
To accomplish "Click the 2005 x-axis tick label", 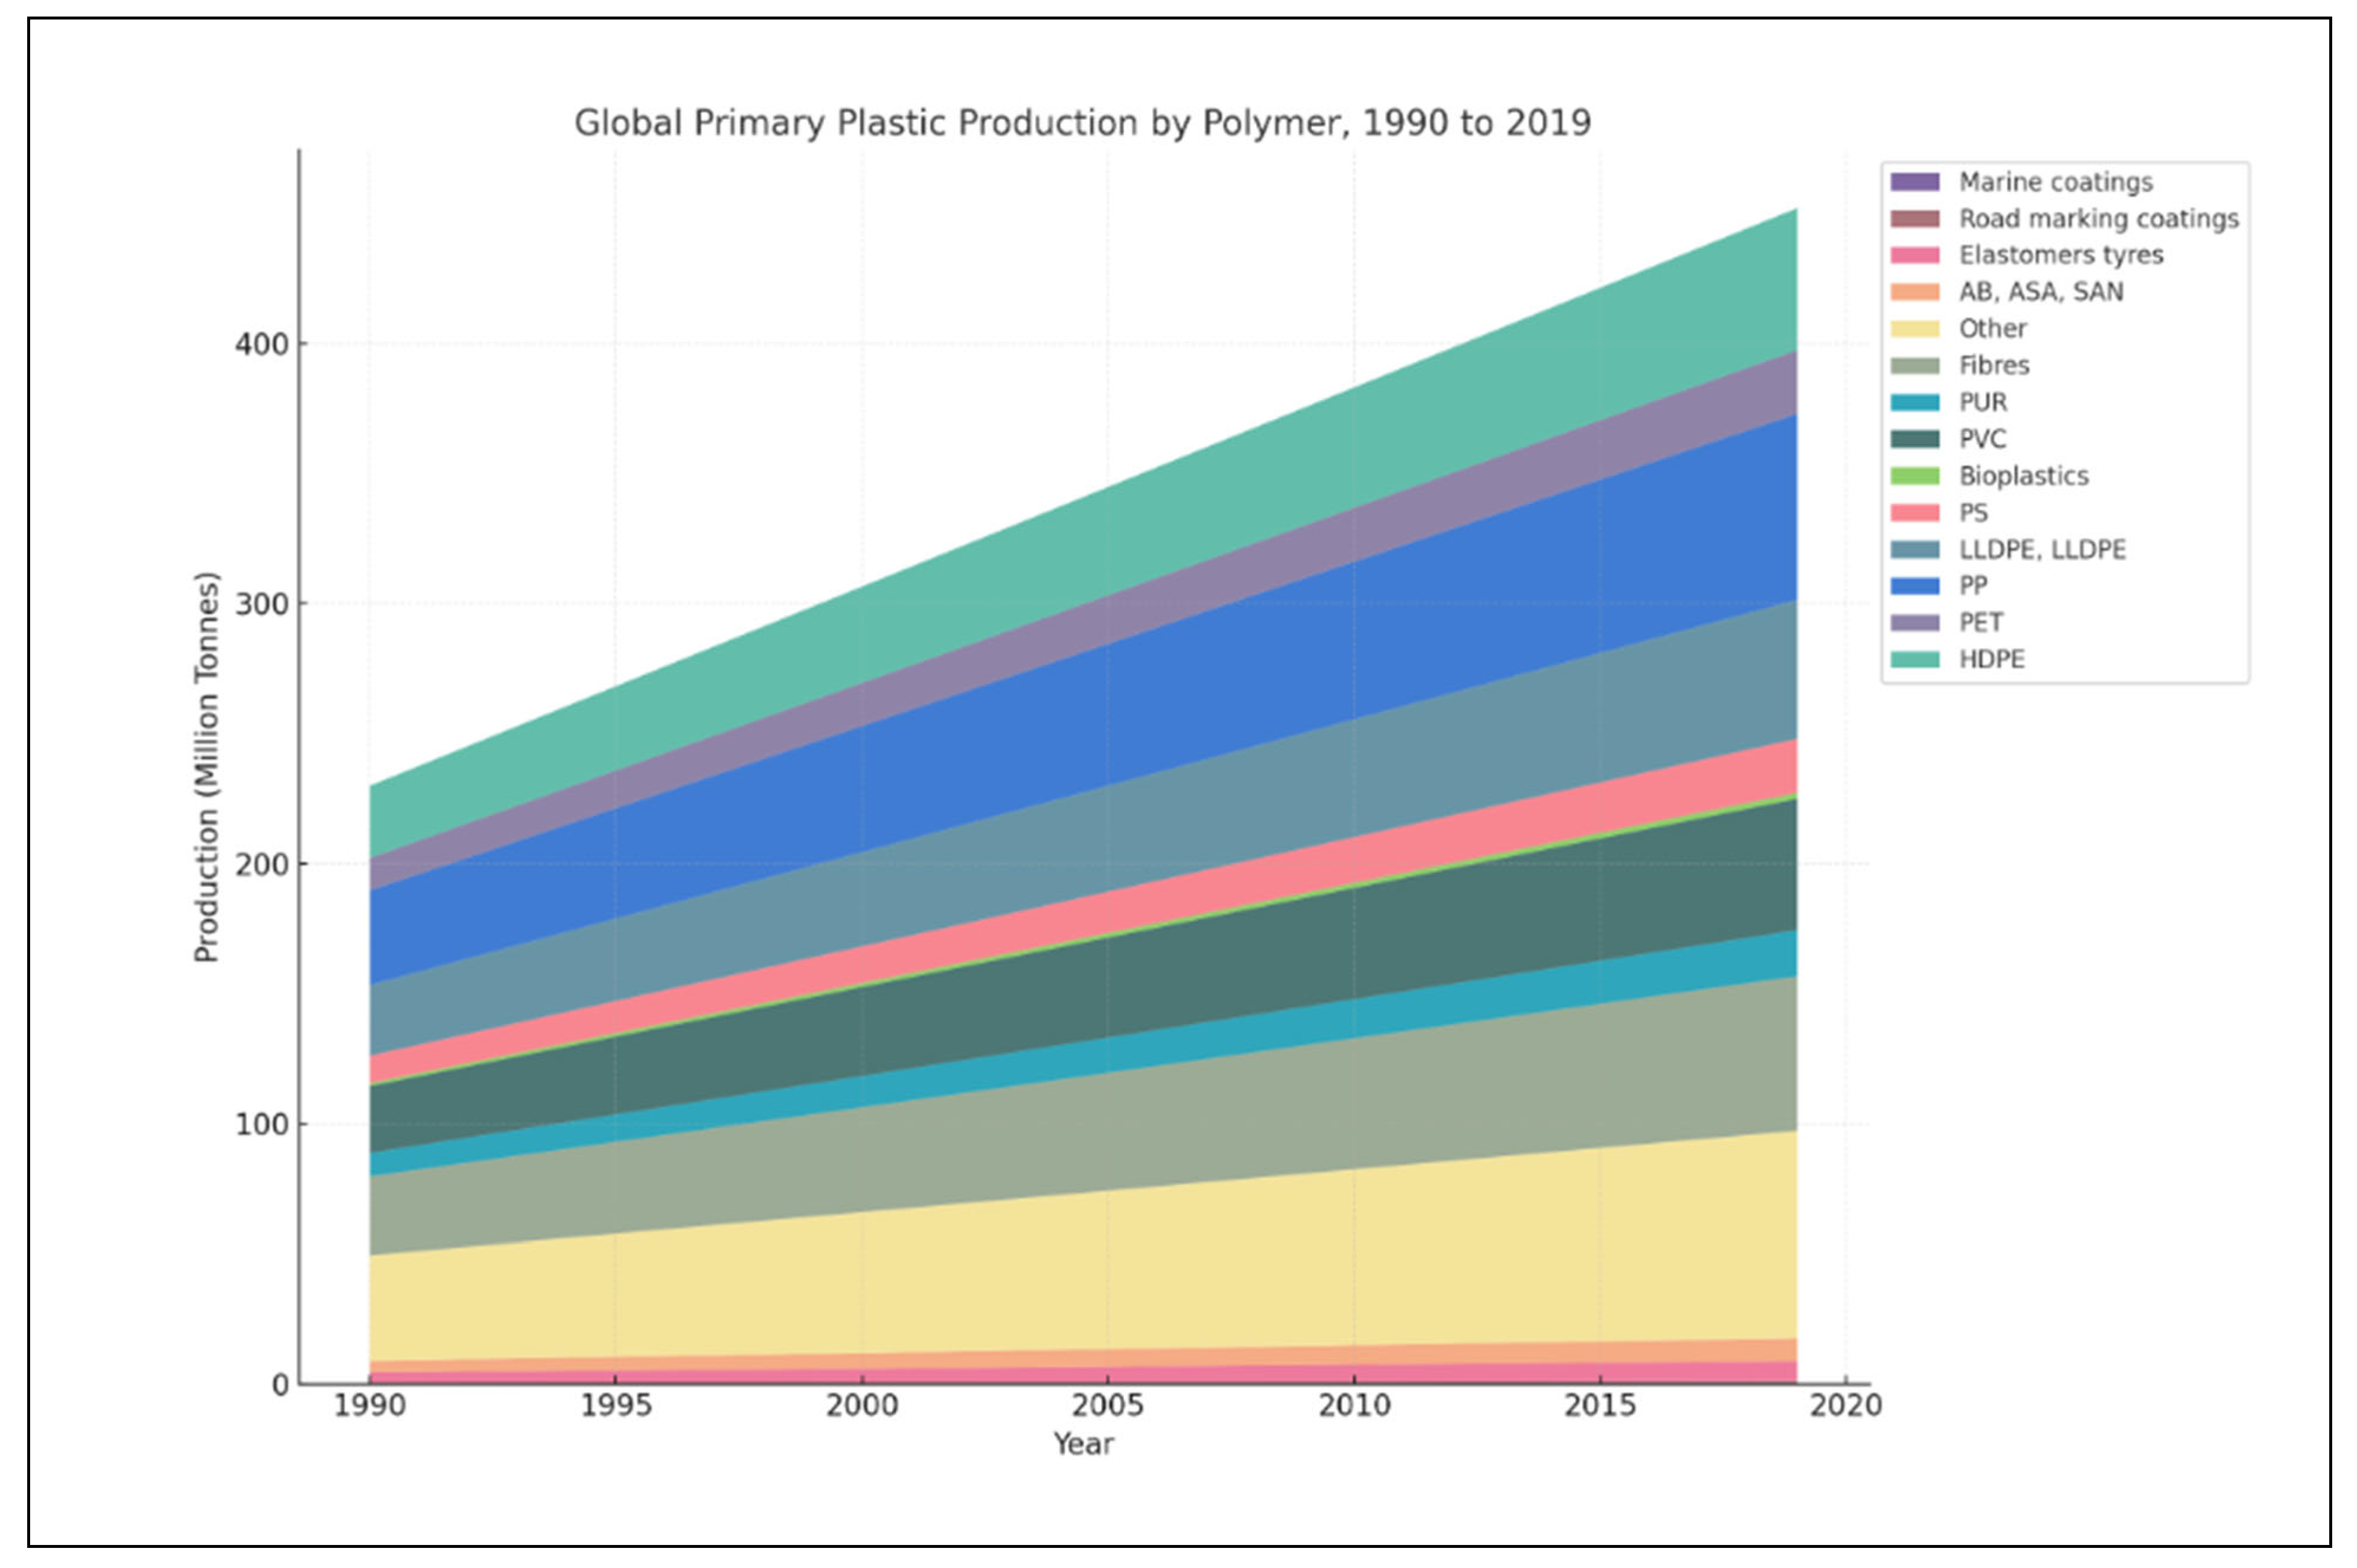I will (x=1107, y=1406).
